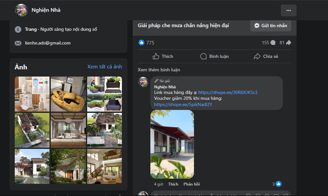This screenshot has height=196, width=328.
Task: Open the shope.ee/30R6XJKSc3 link
Action: point(228,92)
